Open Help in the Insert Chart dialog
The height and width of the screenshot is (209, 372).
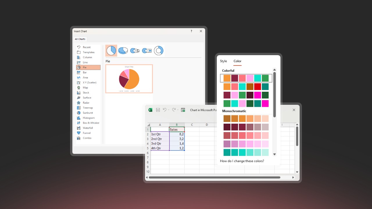point(191,31)
